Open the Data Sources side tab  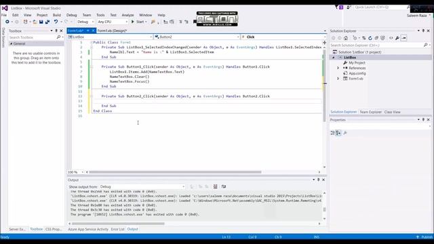click(x=3, y=37)
